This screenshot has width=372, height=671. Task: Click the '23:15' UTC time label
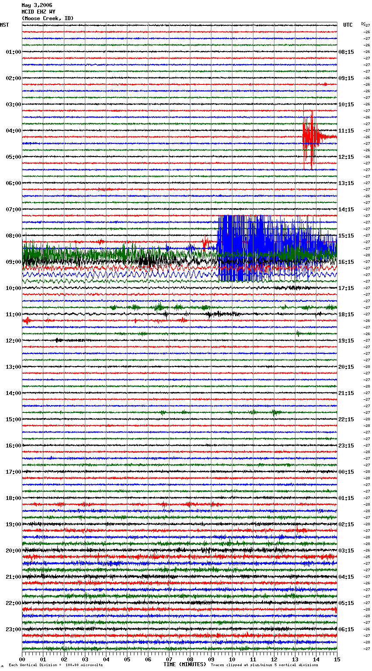346,446
